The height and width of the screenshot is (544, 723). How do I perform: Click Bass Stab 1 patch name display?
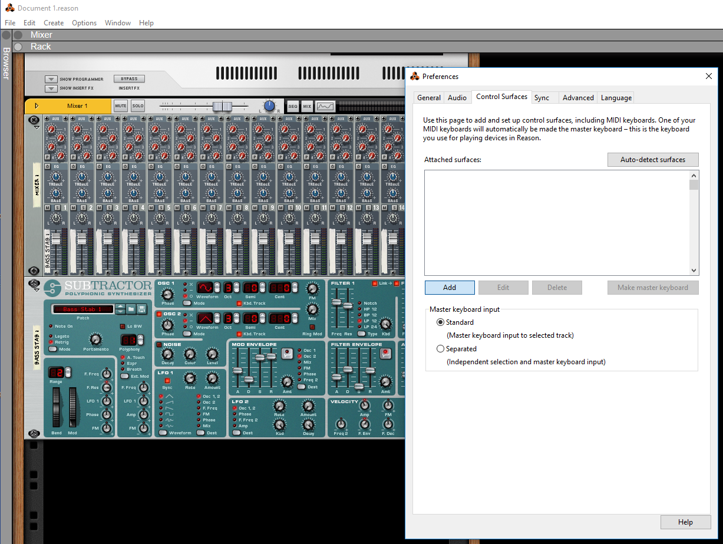[82, 309]
